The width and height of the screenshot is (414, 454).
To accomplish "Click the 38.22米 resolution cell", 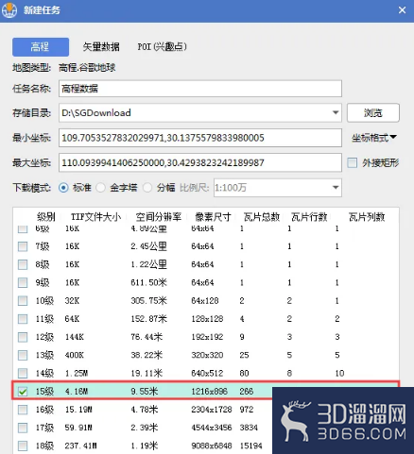I will tap(147, 355).
